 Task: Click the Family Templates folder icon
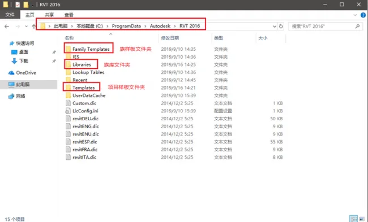coord(68,49)
